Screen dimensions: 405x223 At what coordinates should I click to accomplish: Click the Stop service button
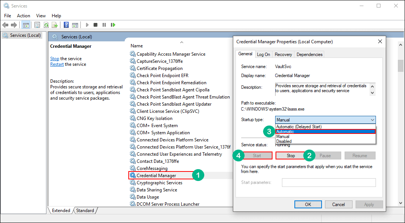coord(291,156)
